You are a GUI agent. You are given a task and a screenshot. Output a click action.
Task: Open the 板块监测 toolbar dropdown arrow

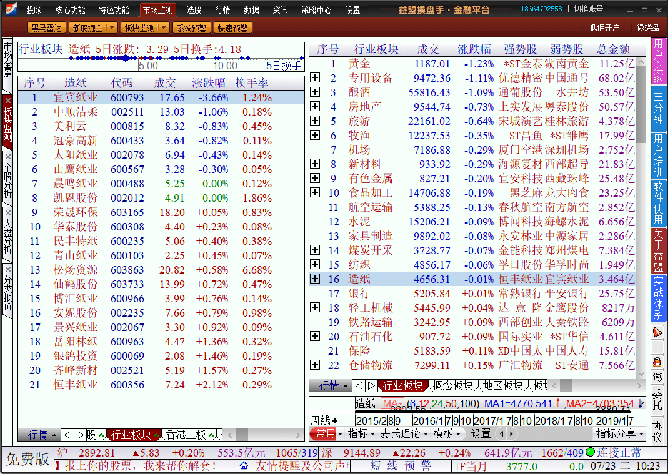point(164,28)
